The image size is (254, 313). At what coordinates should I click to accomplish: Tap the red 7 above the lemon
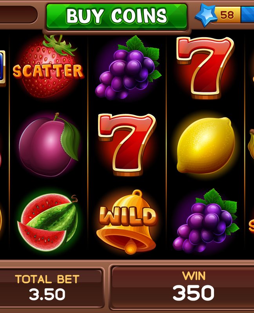coord(205,67)
